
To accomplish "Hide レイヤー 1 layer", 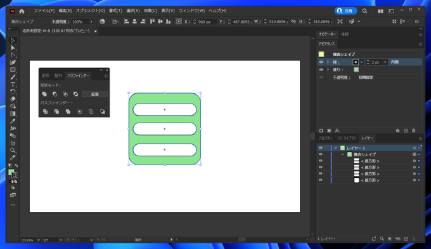I will [321, 148].
